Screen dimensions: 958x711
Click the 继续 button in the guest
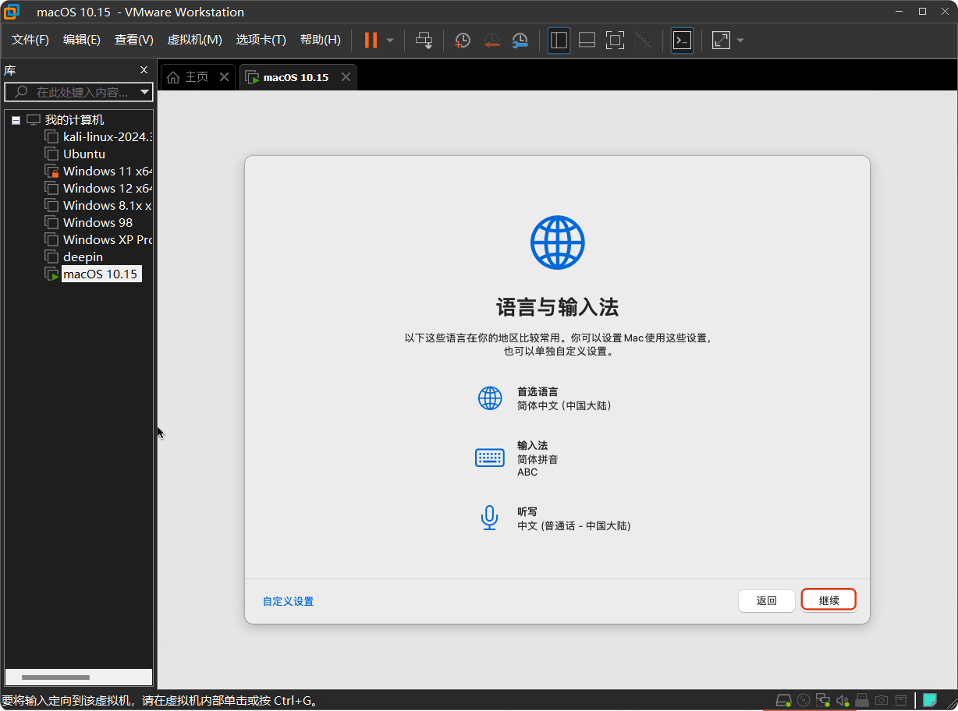tap(828, 600)
